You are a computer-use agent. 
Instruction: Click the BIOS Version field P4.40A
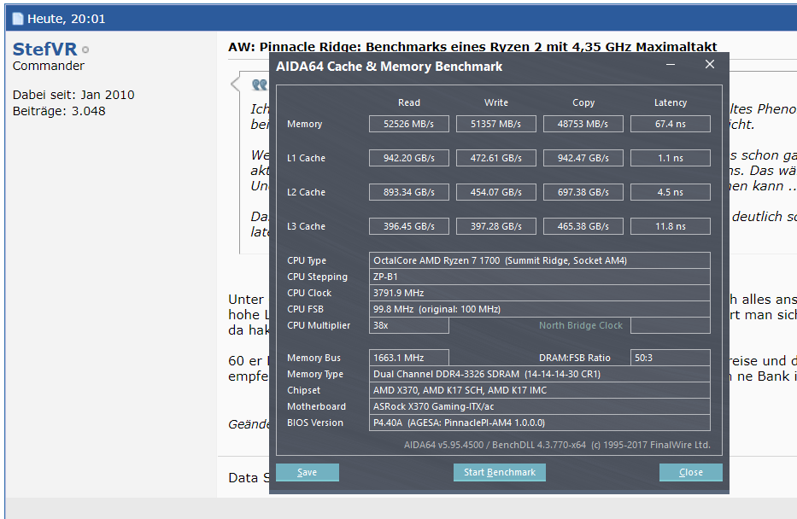pyautogui.click(x=539, y=423)
